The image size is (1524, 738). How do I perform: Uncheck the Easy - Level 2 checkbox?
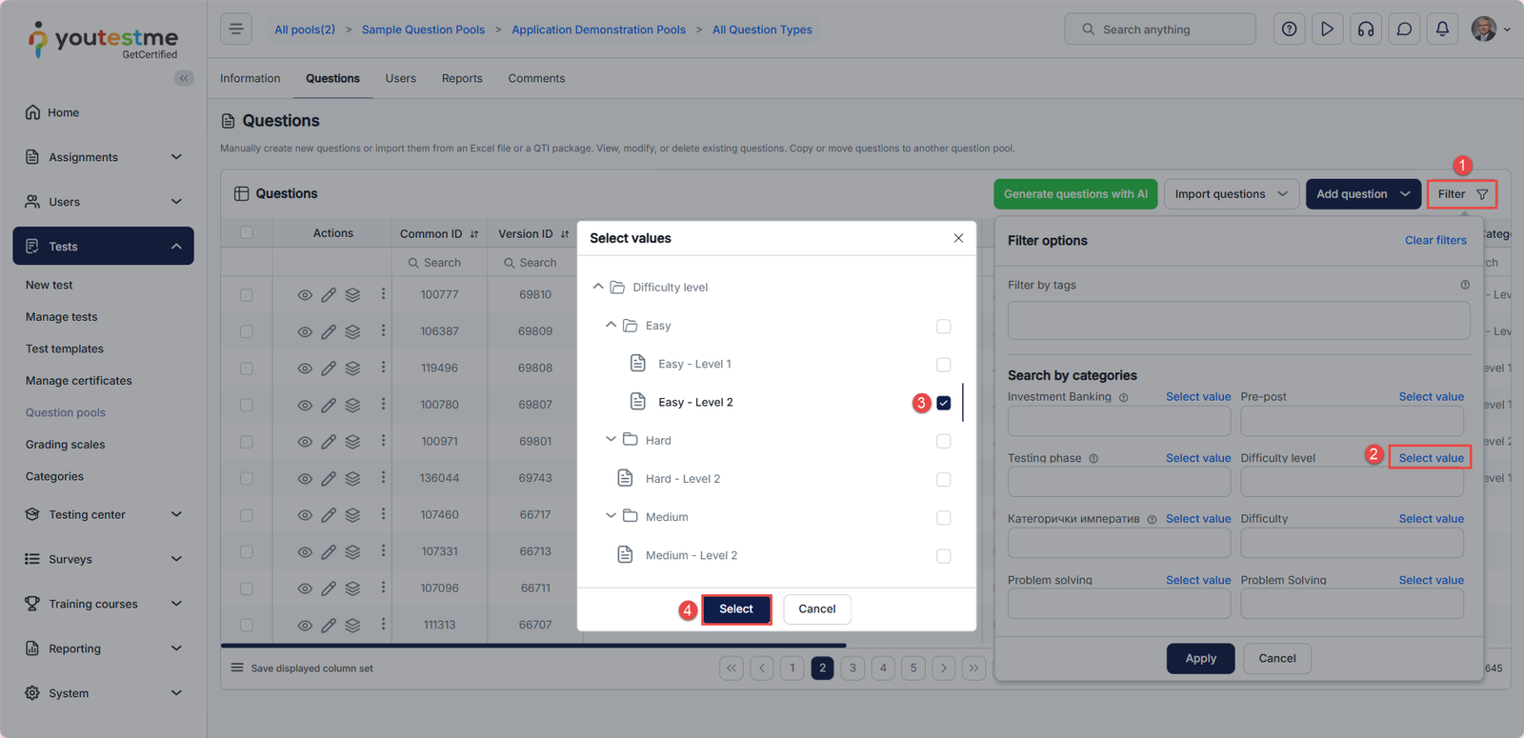tap(943, 403)
